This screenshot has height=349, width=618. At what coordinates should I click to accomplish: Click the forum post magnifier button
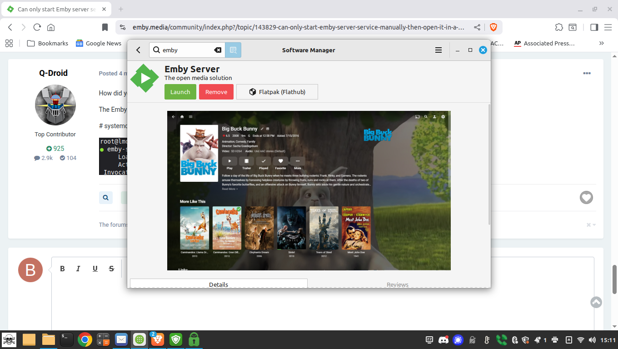pyautogui.click(x=106, y=198)
